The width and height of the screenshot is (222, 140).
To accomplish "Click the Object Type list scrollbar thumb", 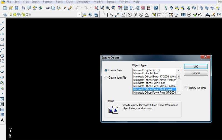I will [178, 77].
